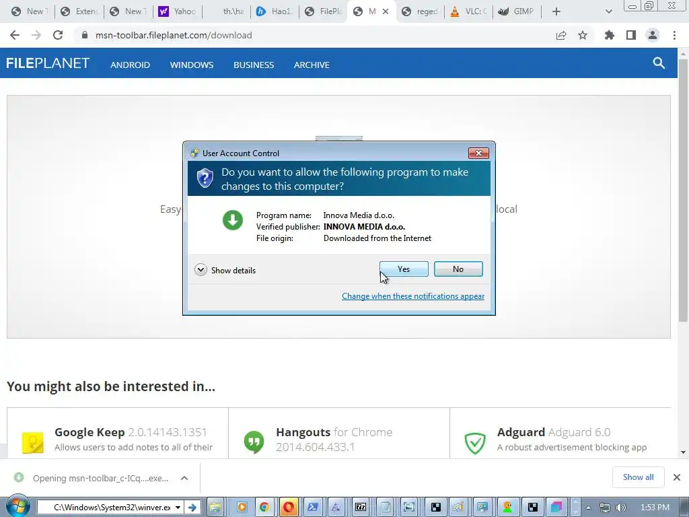
Task: Open the paint palette taskbar icon
Action: (458, 508)
